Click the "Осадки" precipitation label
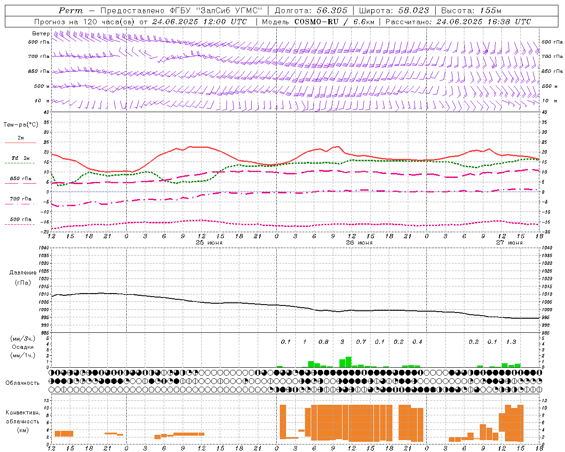 [23, 347]
